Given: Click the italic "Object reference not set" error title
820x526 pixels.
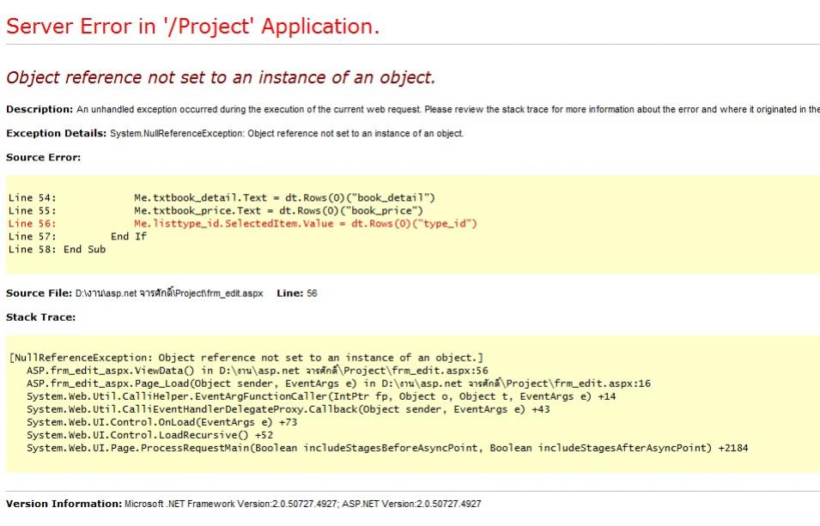Looking at the screenshot, I should tap(221, 77).
